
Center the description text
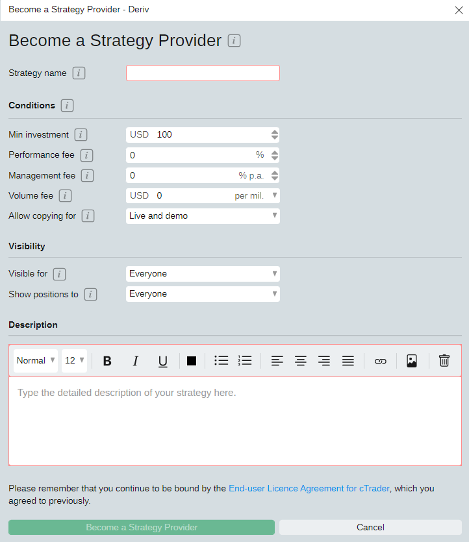click(301, 361)
